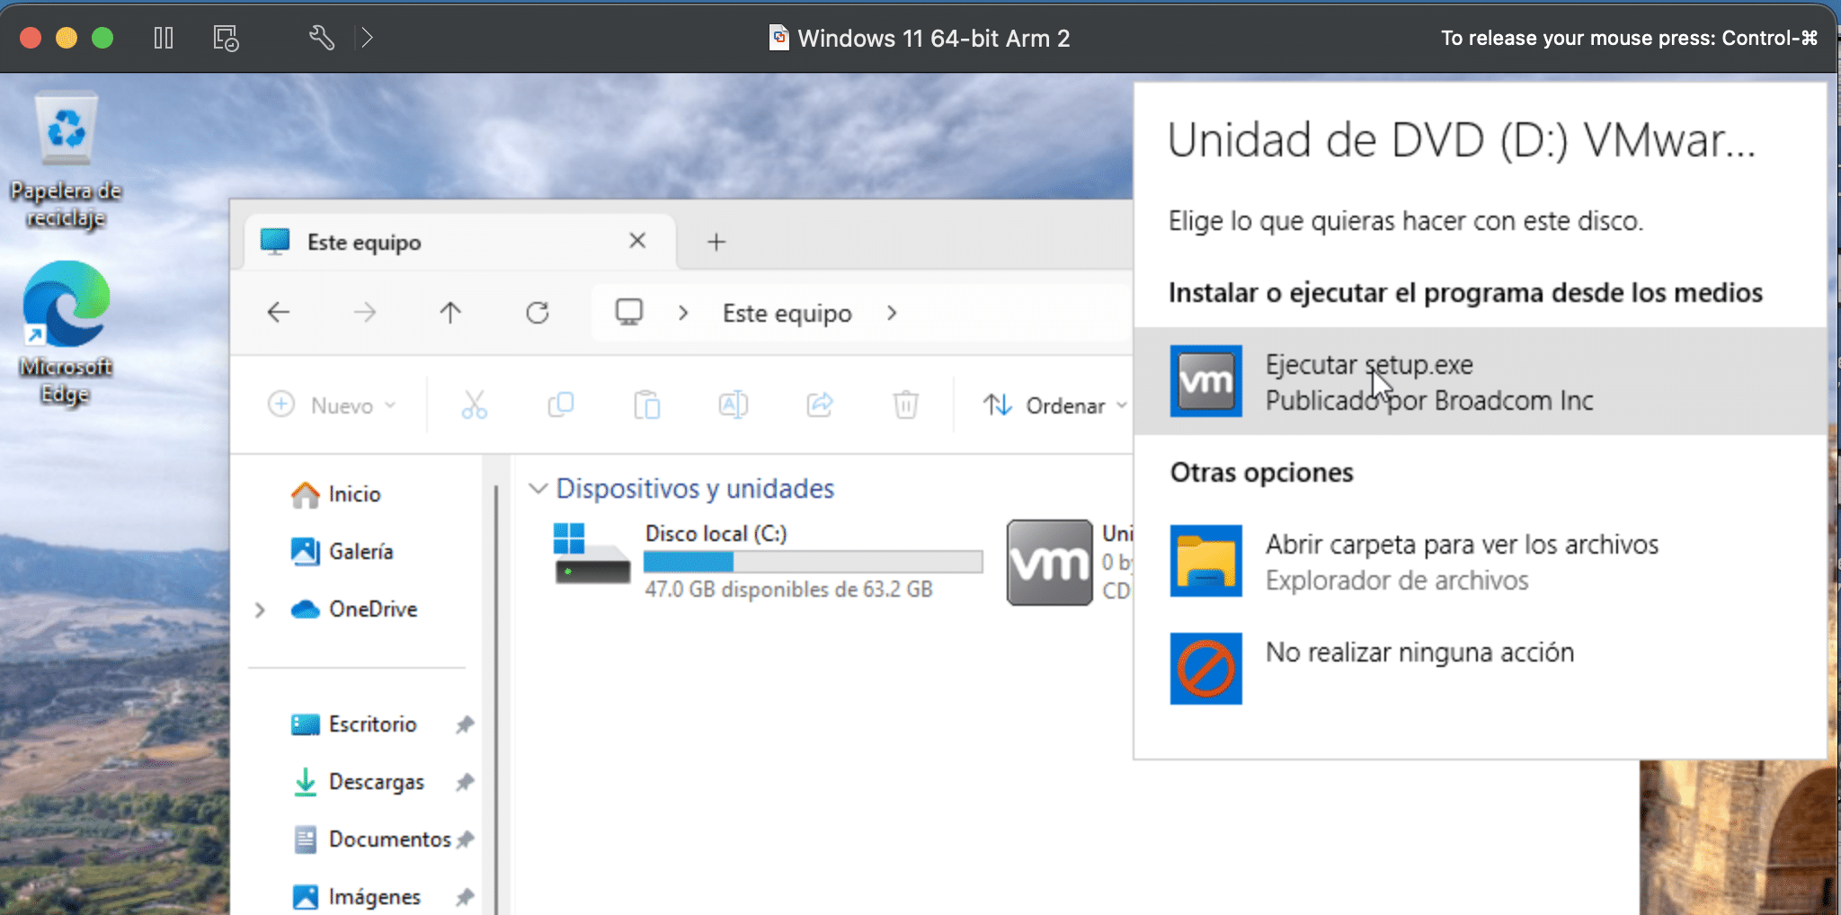1841x915 pixels.
Task: Expand the OneDrive tree item
Action: coord(260,609)
